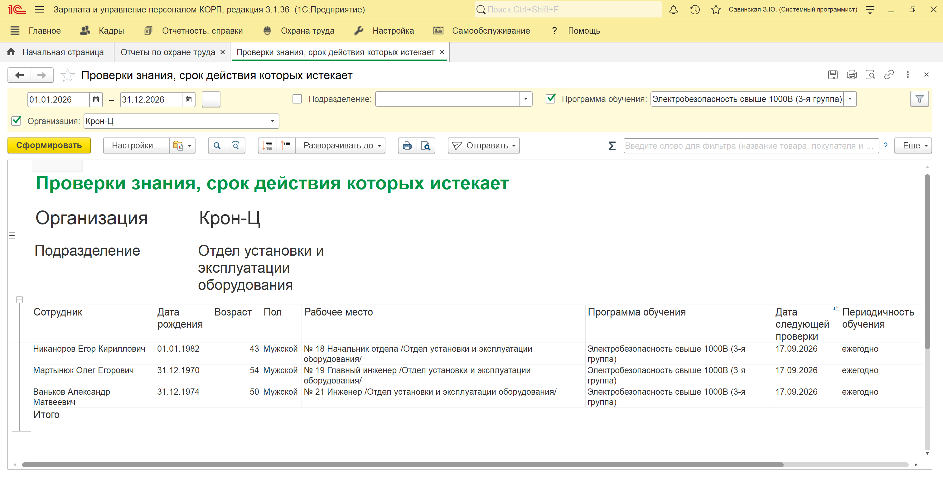Viewport: 943px width, 477px height.
Task: Click the Сформировать button
Action: coord(49,145)
